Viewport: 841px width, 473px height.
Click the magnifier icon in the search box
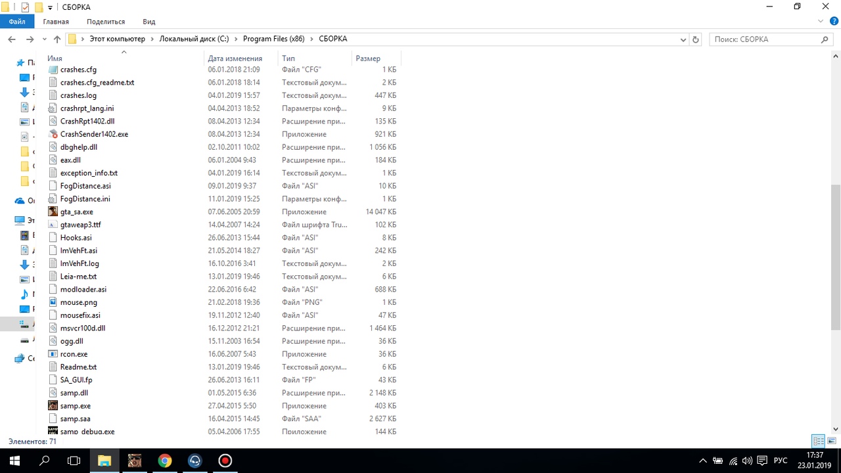(825, 39)
